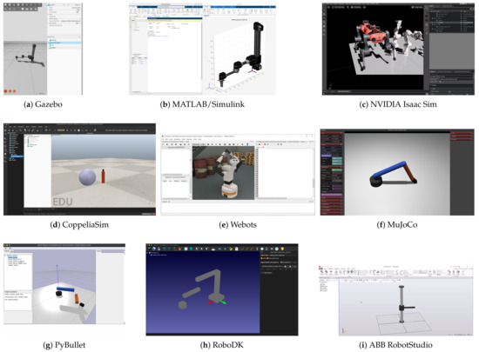Click the "(c) NVIDIA Isaac Sim" caption

398,104
